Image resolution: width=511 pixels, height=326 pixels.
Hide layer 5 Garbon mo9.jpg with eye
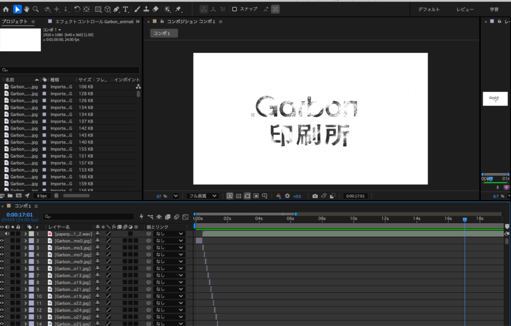[x=2, y=262]
